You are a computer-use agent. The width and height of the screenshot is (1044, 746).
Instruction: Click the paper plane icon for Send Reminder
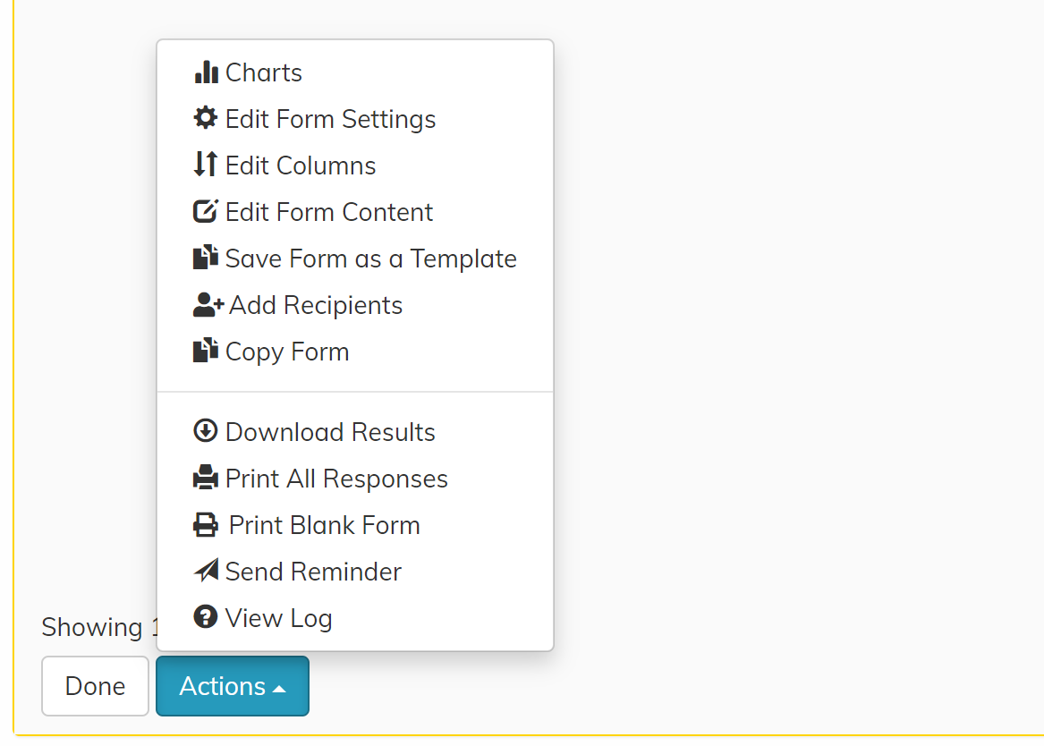[x=206, y=571]
